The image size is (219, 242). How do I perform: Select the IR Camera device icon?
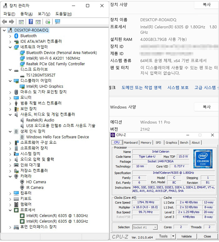[22, 188]
